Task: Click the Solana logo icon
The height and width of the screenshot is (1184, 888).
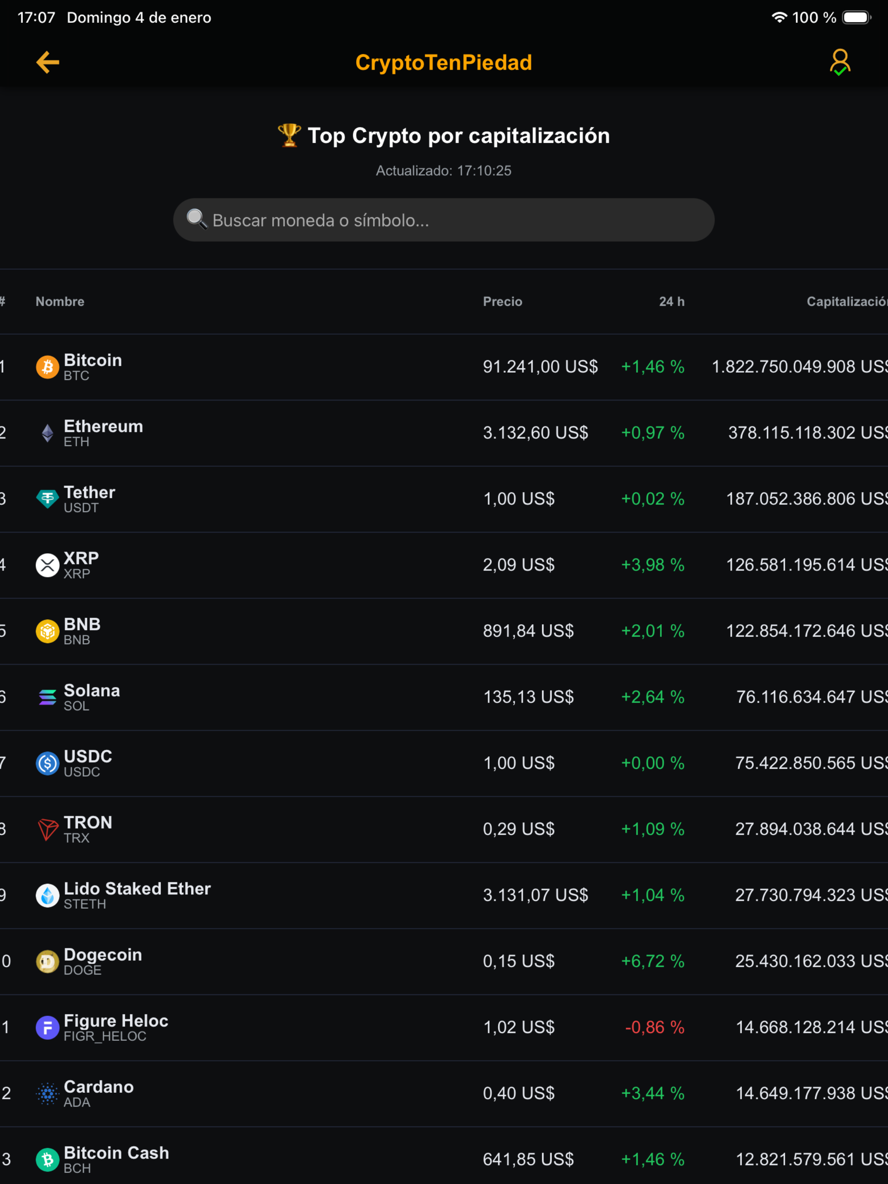Action: 47,697
